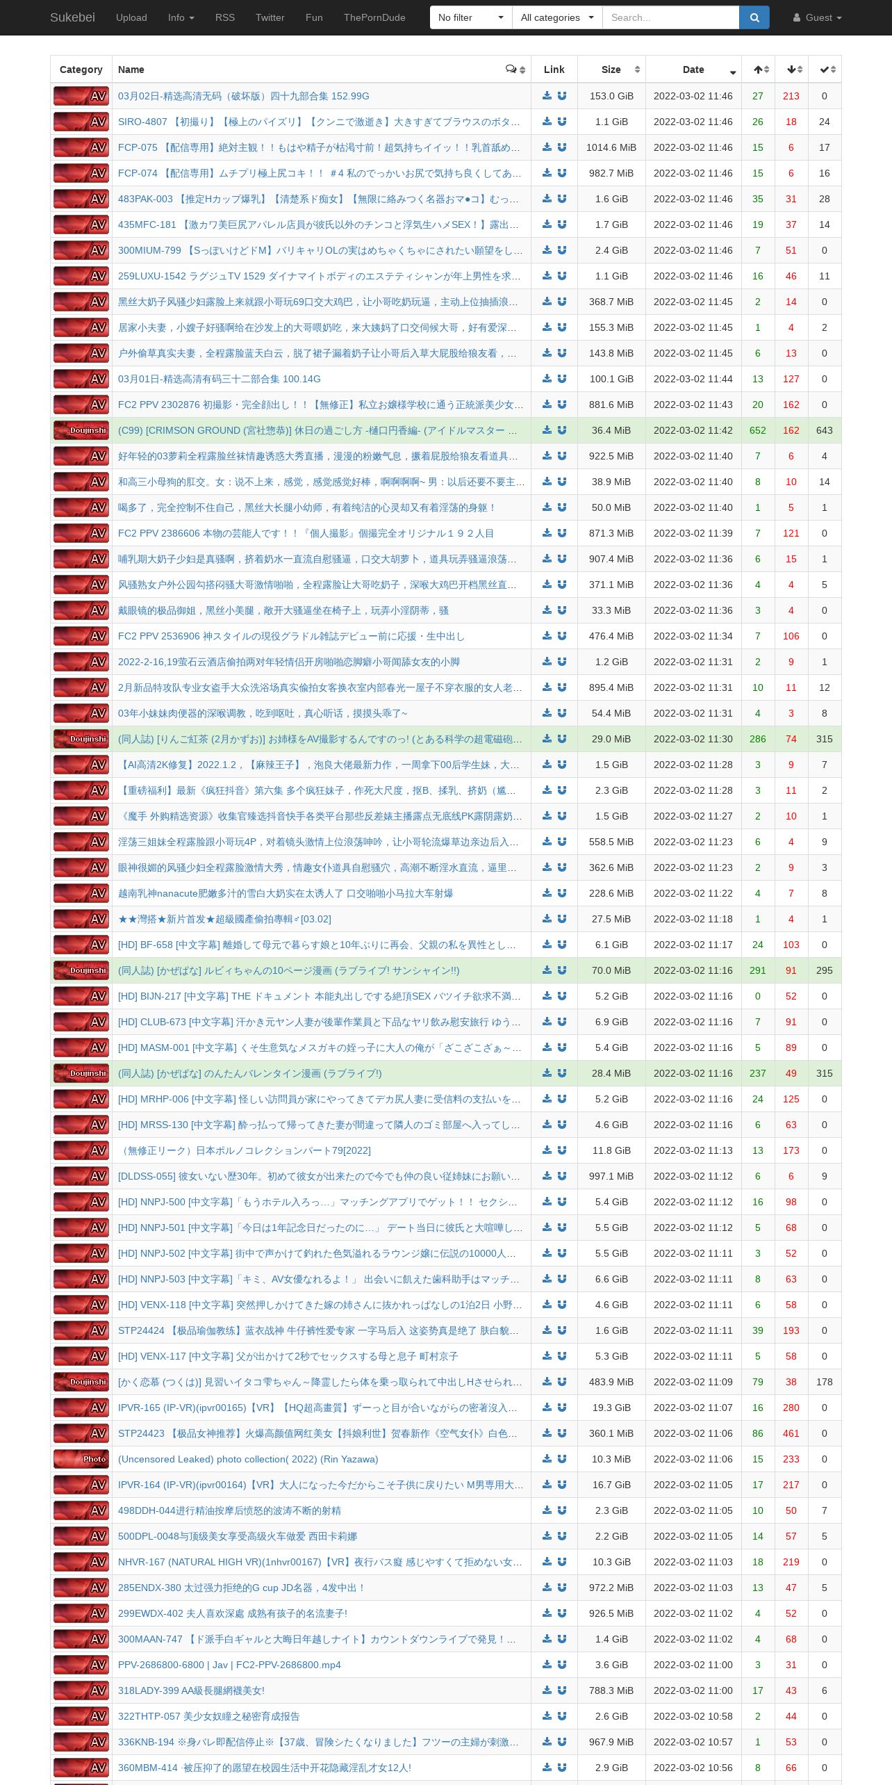The image size is (892, 1785).
Task: Download torrent file for IPVR-165 row
Action: (547, 1408)
